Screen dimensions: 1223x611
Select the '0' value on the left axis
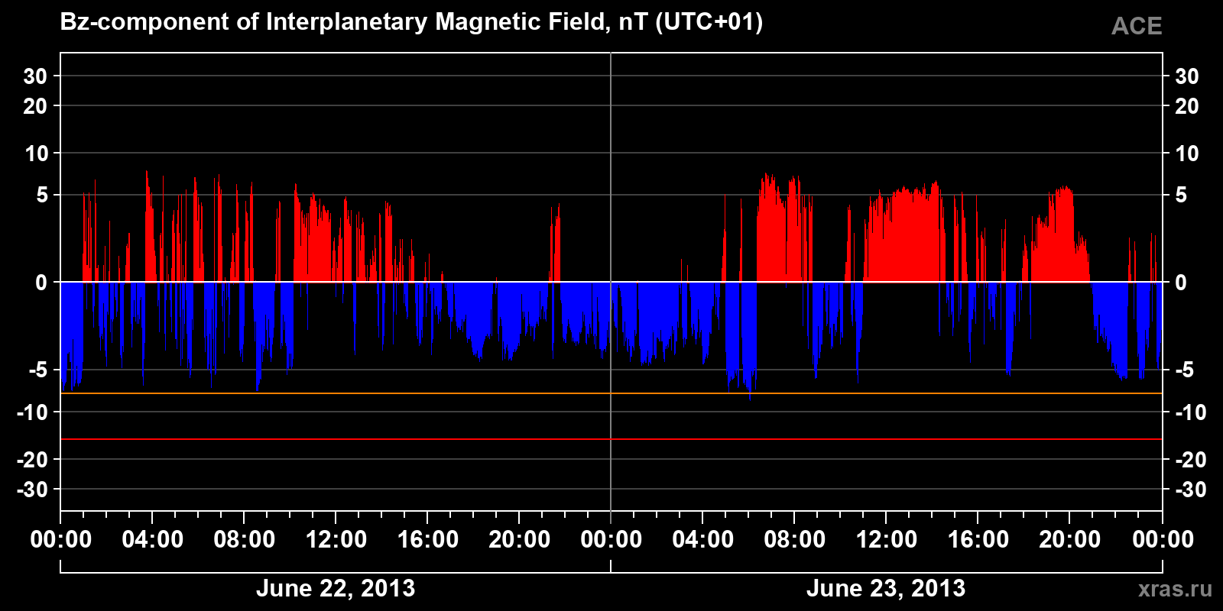pyautogui.click(x=42, y=283)
